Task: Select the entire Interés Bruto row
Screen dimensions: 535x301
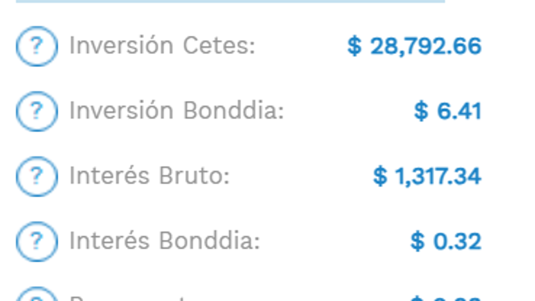Action: (251, 177)
